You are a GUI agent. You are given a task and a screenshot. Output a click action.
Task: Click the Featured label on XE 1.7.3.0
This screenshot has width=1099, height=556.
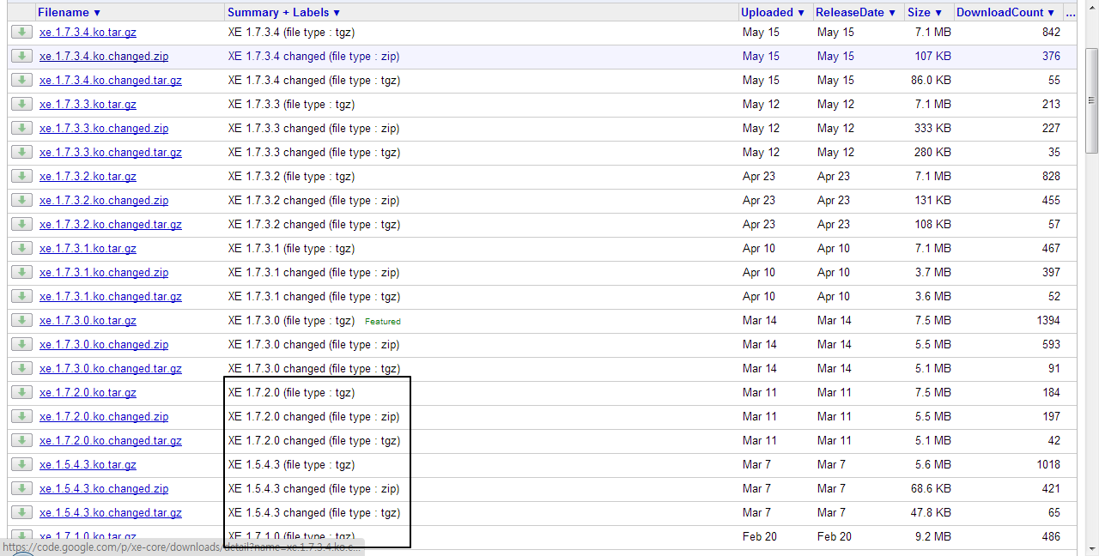coord(382,321)
